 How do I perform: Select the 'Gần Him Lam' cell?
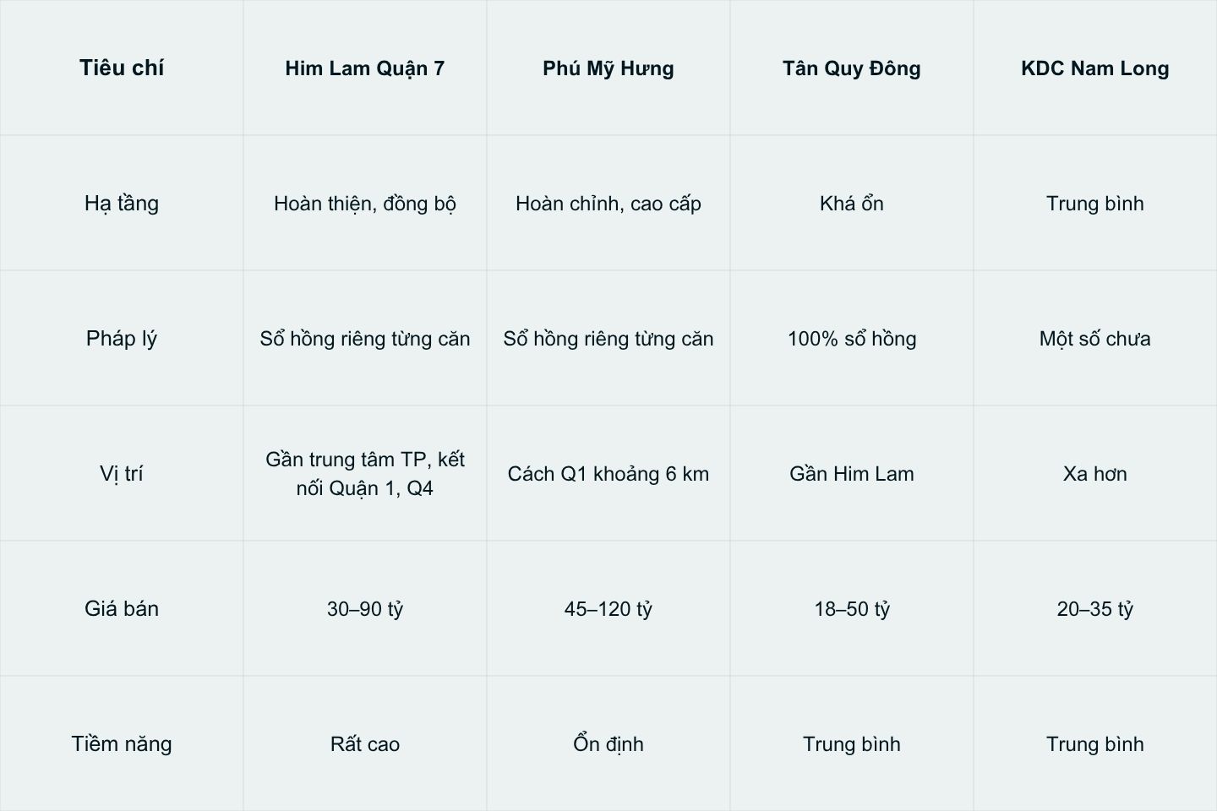click(852, 474)
